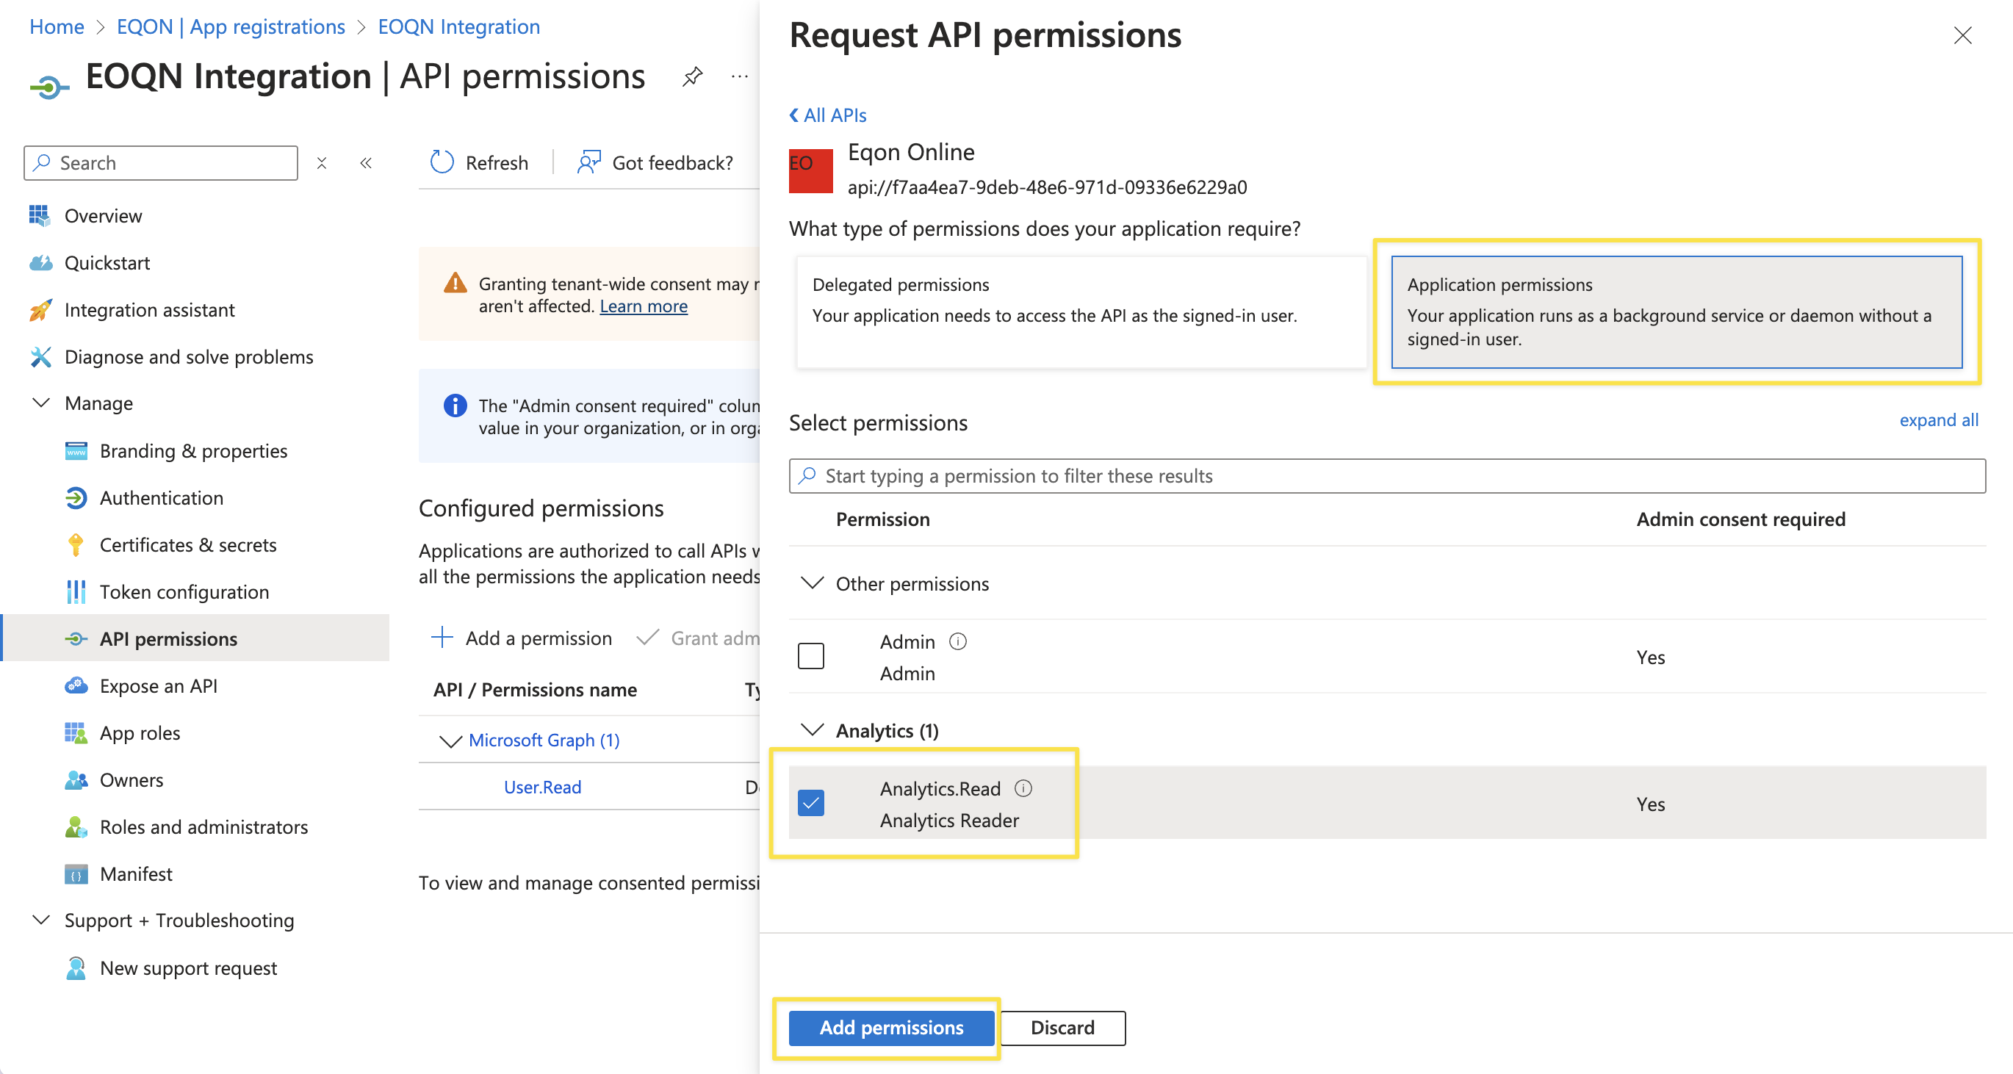Open the App roles icon
This screenshot has height=1074, width=2013.
pyautogui.click(x=76, y=732)
